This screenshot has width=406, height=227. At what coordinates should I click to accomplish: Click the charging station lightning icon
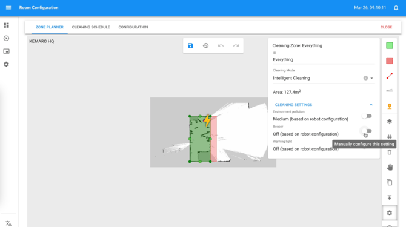tap(207, 120)
